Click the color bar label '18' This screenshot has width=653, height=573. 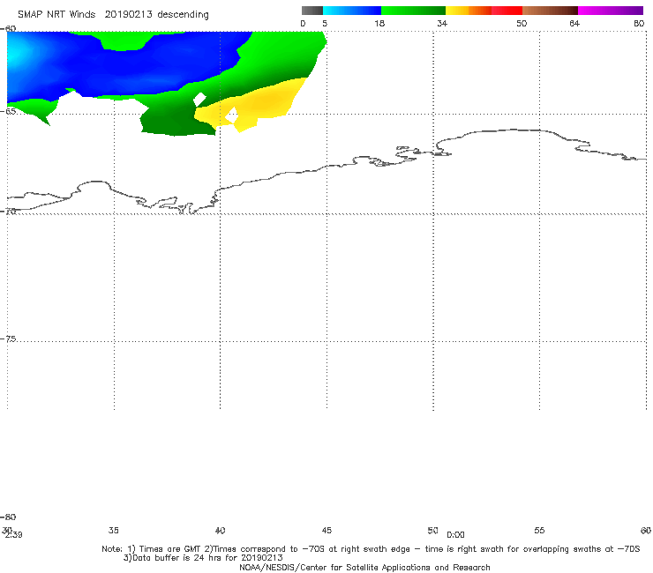tap(379, 23)
